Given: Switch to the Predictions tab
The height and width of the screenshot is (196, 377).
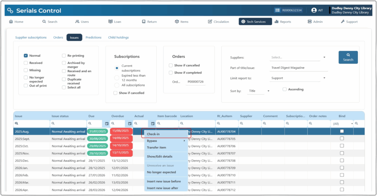Looking at the screenshot, I should (x=94, y=37).
